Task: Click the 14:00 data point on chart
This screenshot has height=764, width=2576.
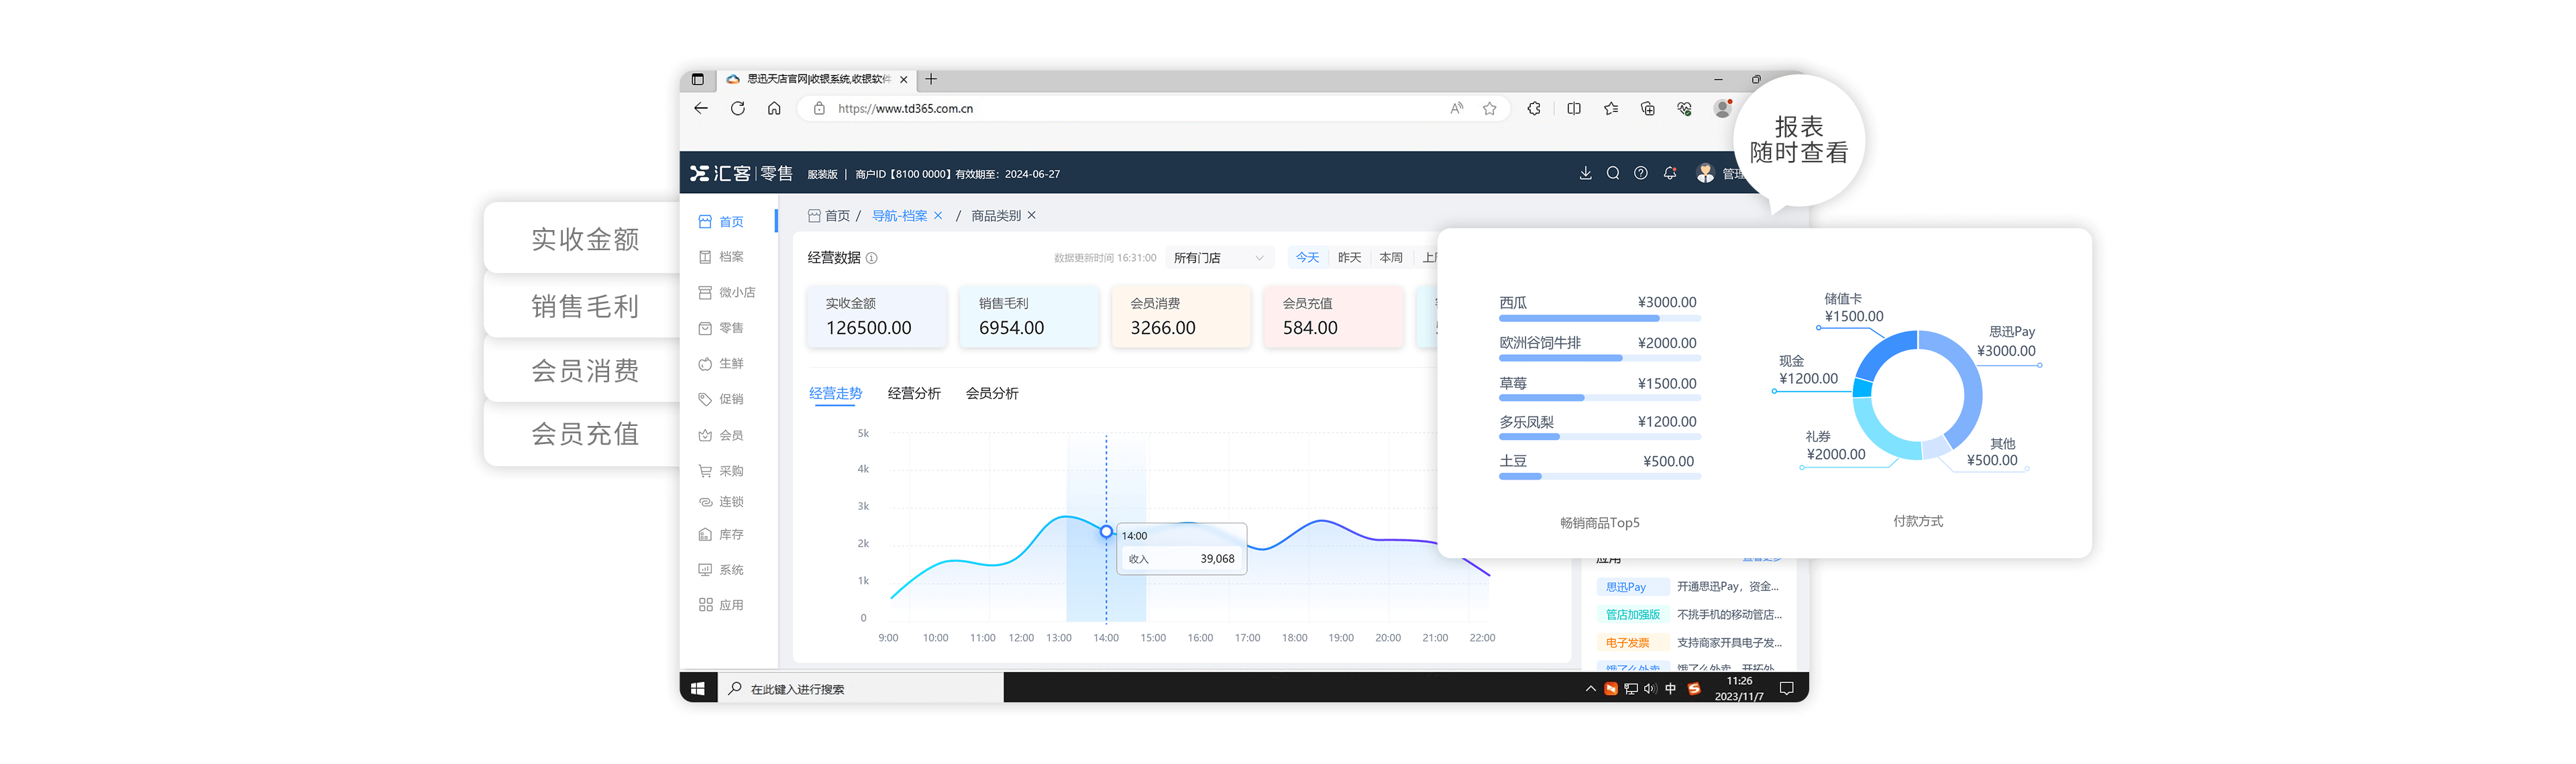Action: (1106, 532)
